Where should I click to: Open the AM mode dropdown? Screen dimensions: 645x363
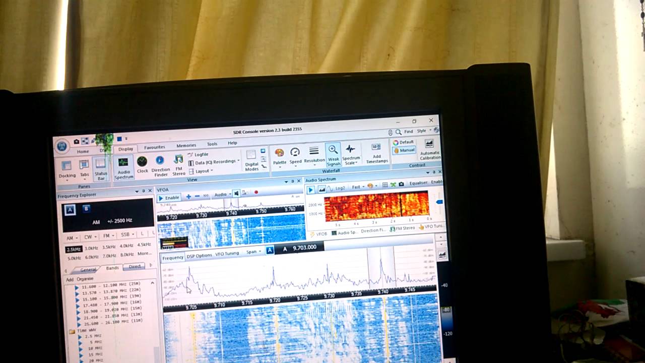tap(71, 238)
